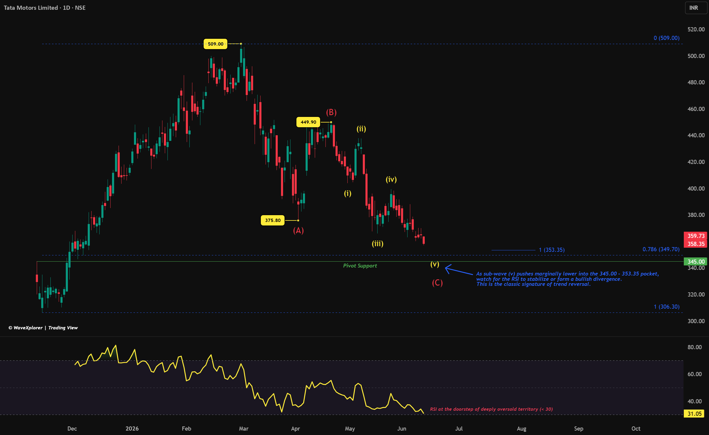Click the Tata Motors Limited chart title
This screenshot has width=709, height=435.
tap(45, 8)
